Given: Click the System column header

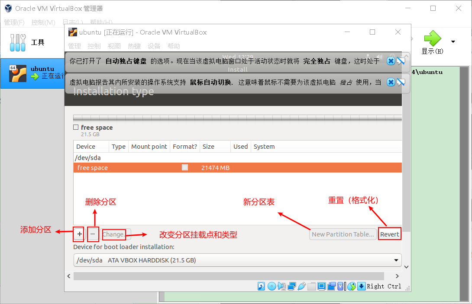Looking at the screenshot, I should [x=327, y=147].
